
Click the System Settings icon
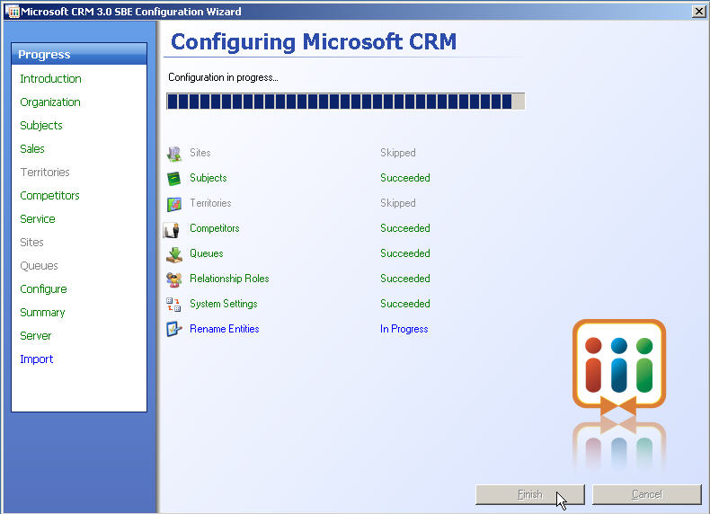coord(173,305)
